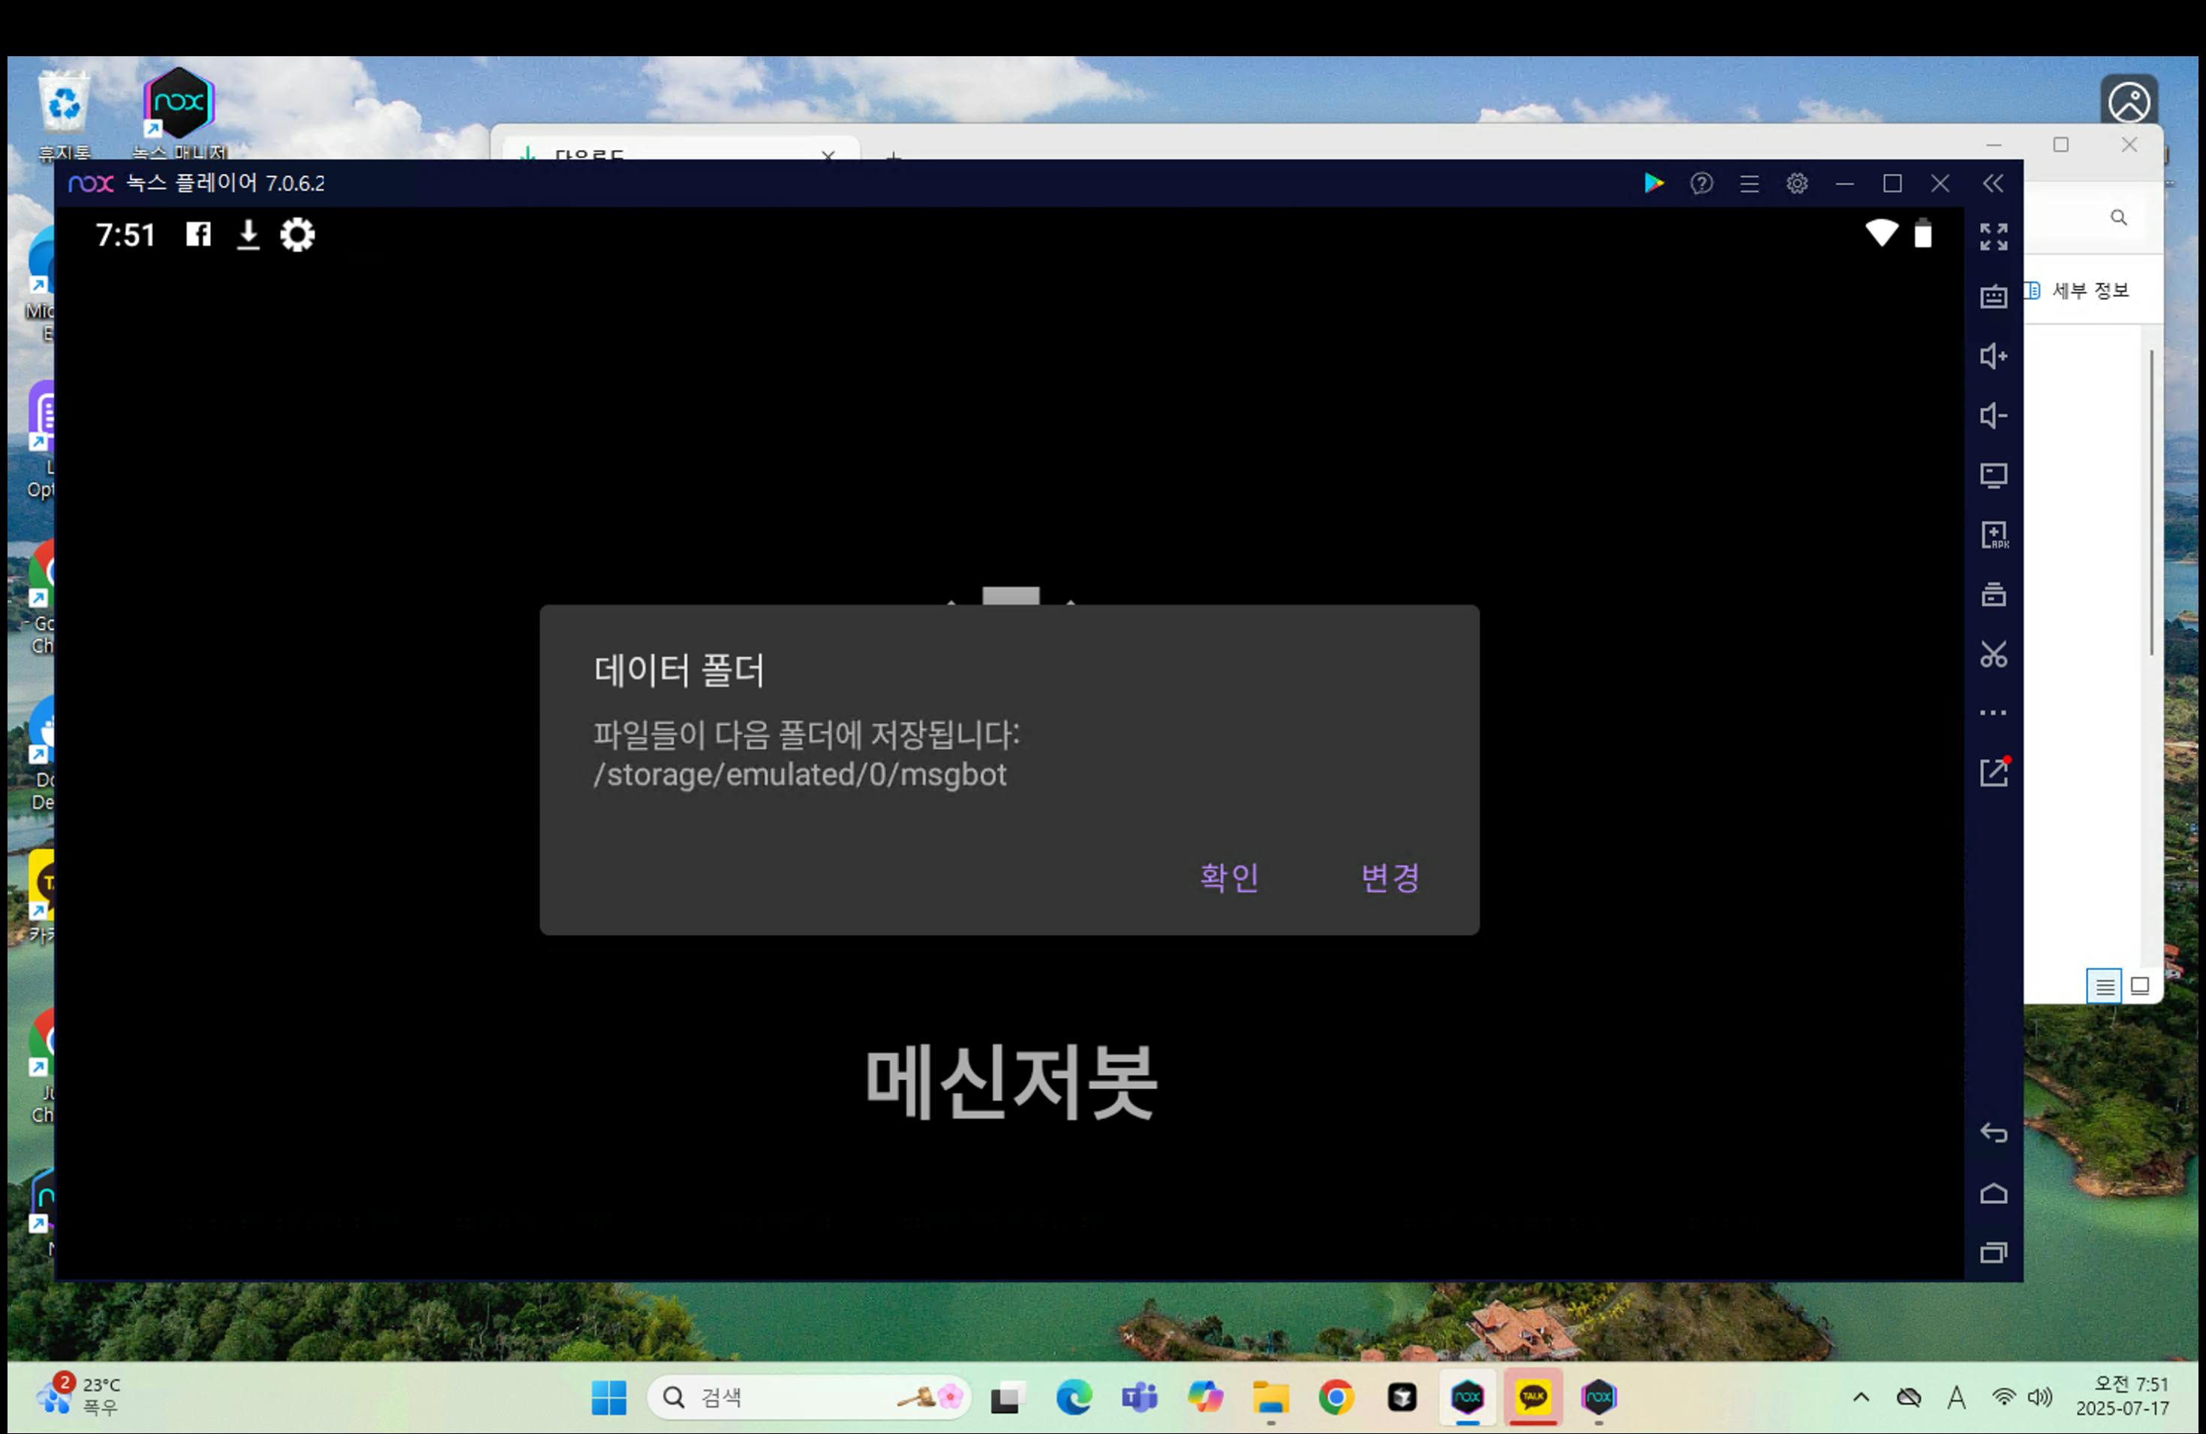Select the scissors screenshot tool

(1993, 654)
